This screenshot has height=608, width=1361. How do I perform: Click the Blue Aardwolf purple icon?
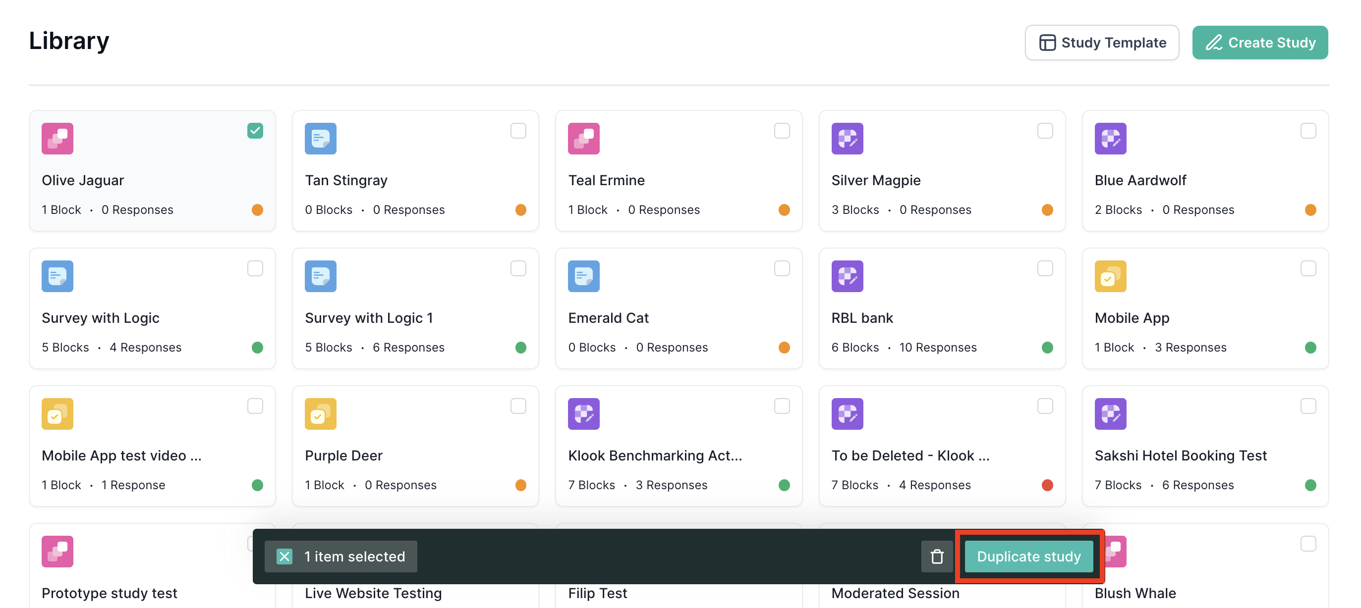[1110, 138]
